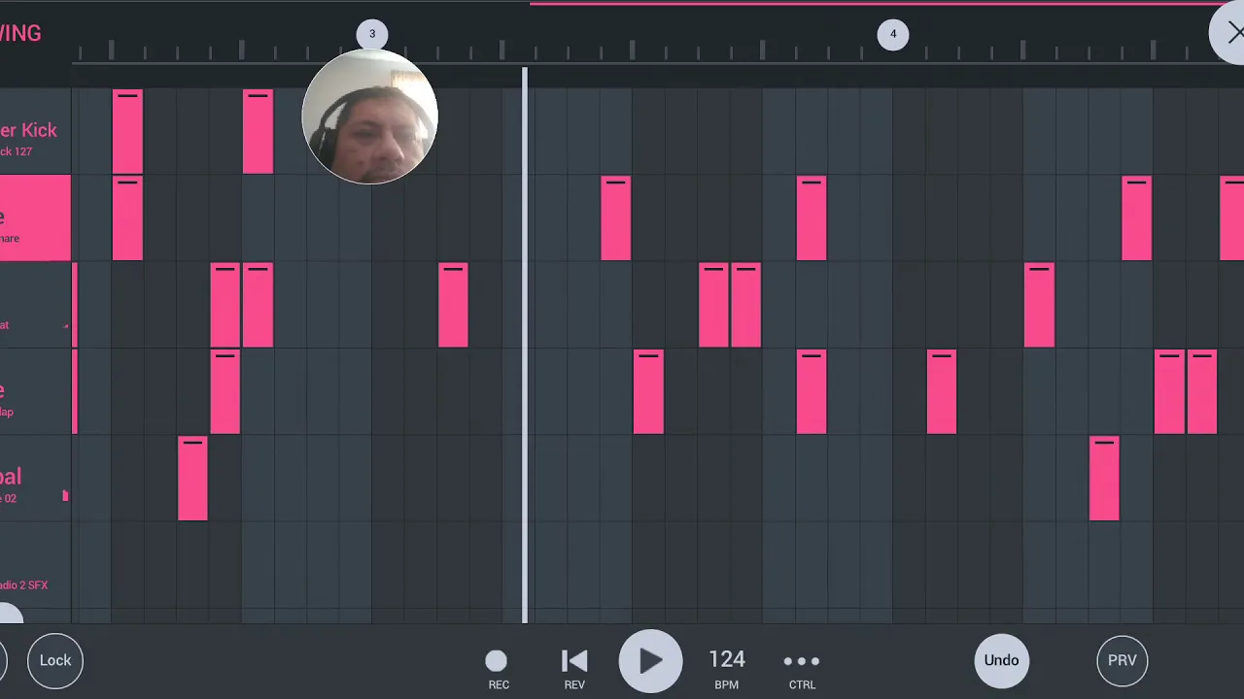This screenshot has height=699, width=1244.
Task: Toggle the Lock button
Action: (x=55, y=660)
